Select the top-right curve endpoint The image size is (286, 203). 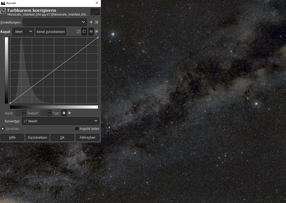tap(98, 37)
